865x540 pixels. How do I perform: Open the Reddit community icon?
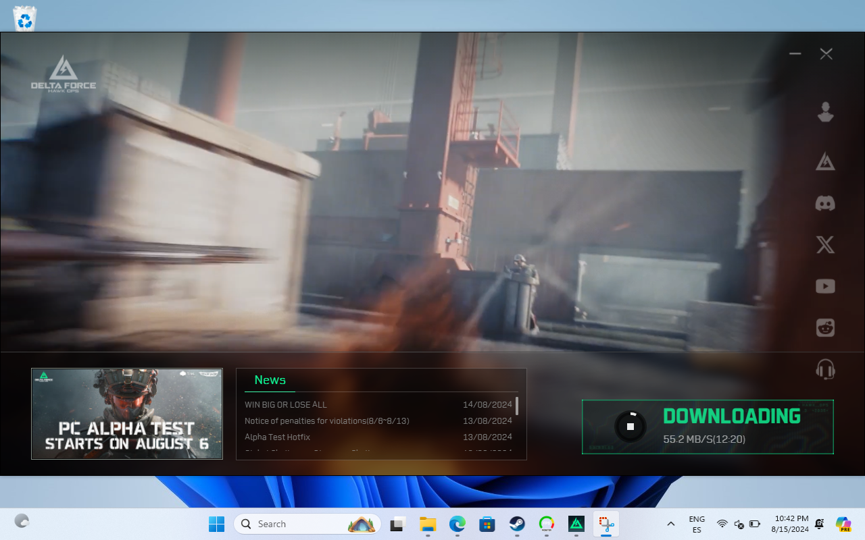pos(825,327)
